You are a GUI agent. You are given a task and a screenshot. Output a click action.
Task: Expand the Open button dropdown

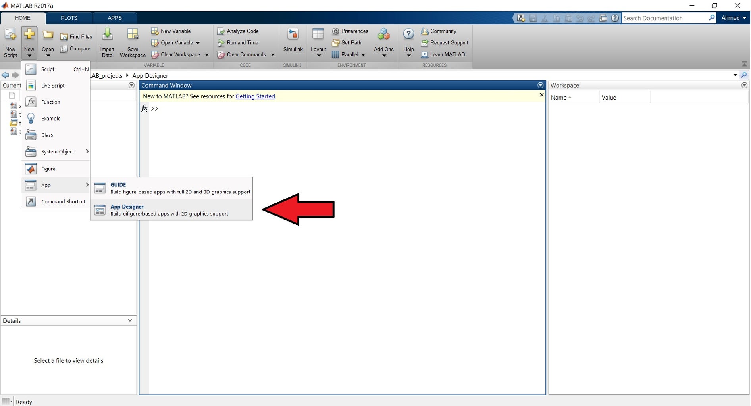tap(48, 56)
